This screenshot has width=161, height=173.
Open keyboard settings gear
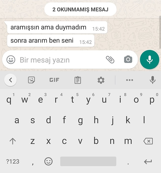(101, 80)
